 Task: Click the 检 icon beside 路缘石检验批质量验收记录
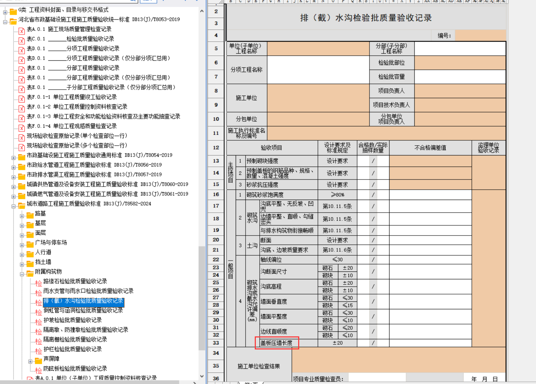tap(38, 283)
